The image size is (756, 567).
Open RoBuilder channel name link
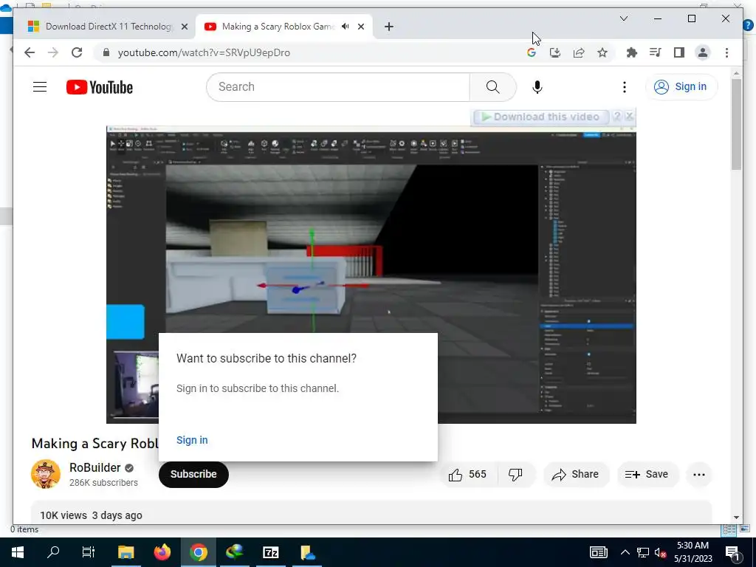point(95,467)
